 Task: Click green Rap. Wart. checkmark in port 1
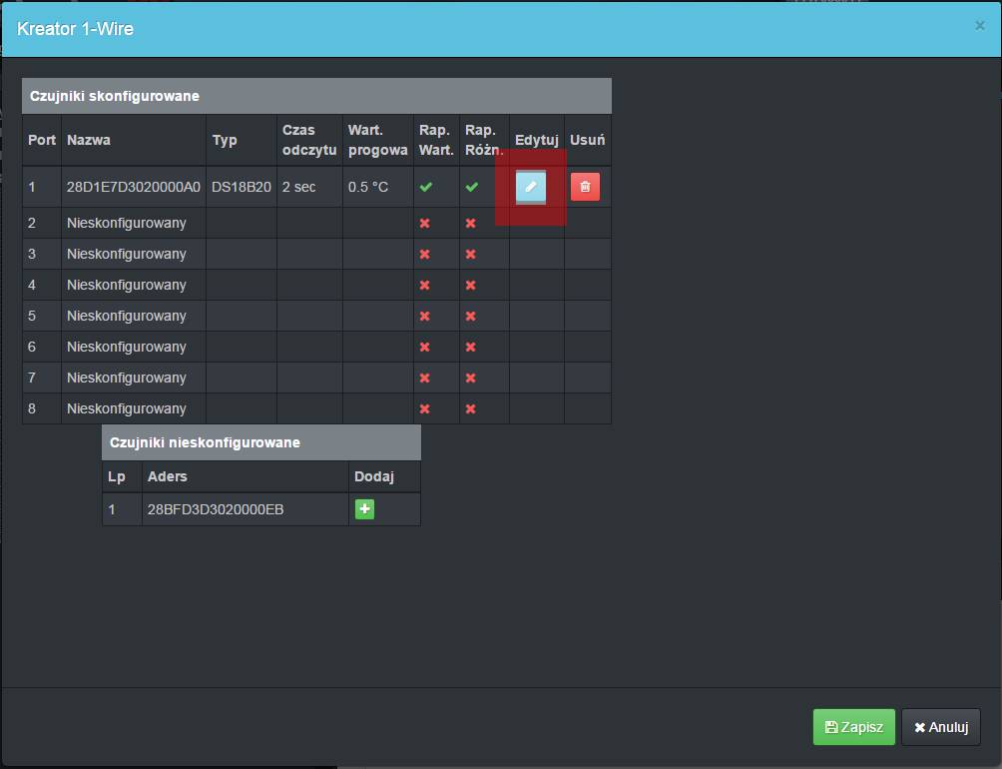pyautogui.click(x=426, y=187)
